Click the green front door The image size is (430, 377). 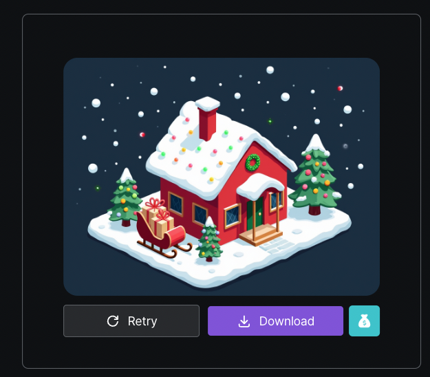click(255, 214)
